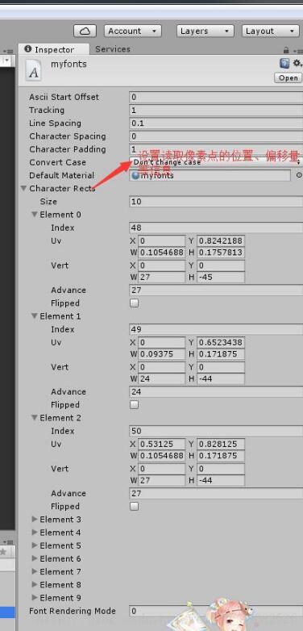Open the help book icon for myfonts
Image resolution: width=303 pixels, height=631 pixels.
click(284, 63)
